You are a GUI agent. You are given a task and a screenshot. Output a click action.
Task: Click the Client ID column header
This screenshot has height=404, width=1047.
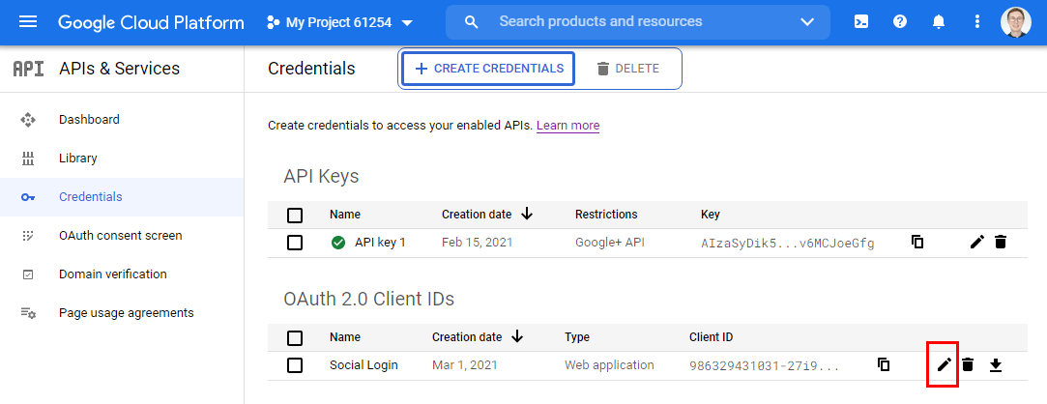712,338
